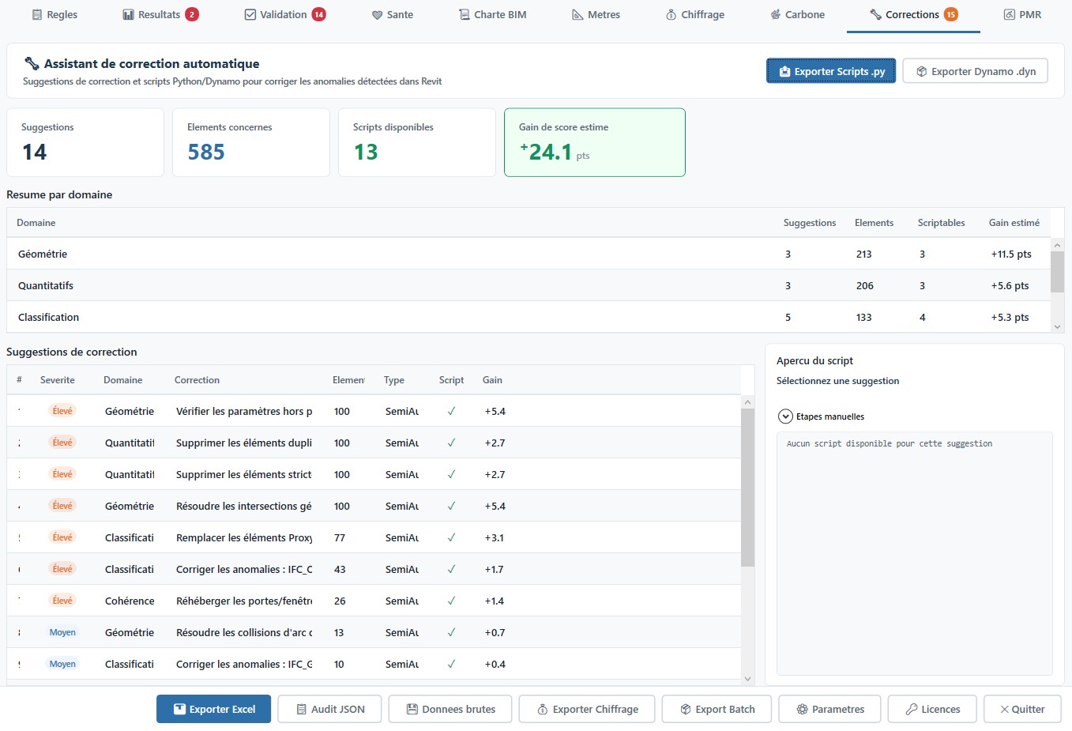Click the Validation count badge 14
Screen dimensions: 1072x731
coord(318,15)
